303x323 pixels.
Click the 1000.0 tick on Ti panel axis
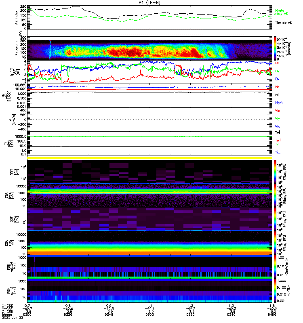tap(21, 136)
